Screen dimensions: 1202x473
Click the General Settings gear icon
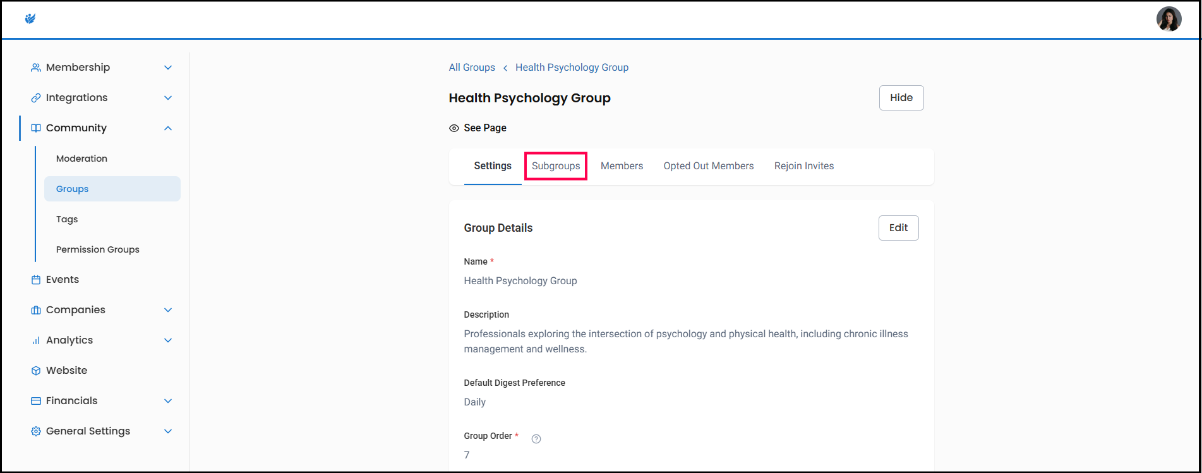tap(36, 431)
